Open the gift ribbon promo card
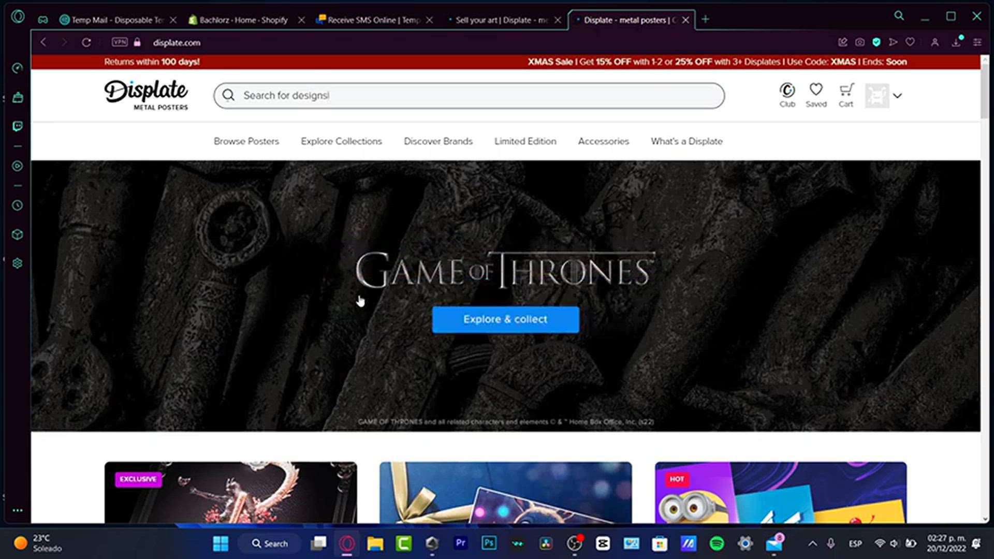The height and width of the screenshot is (559, 994). click(x=505, y=492)
